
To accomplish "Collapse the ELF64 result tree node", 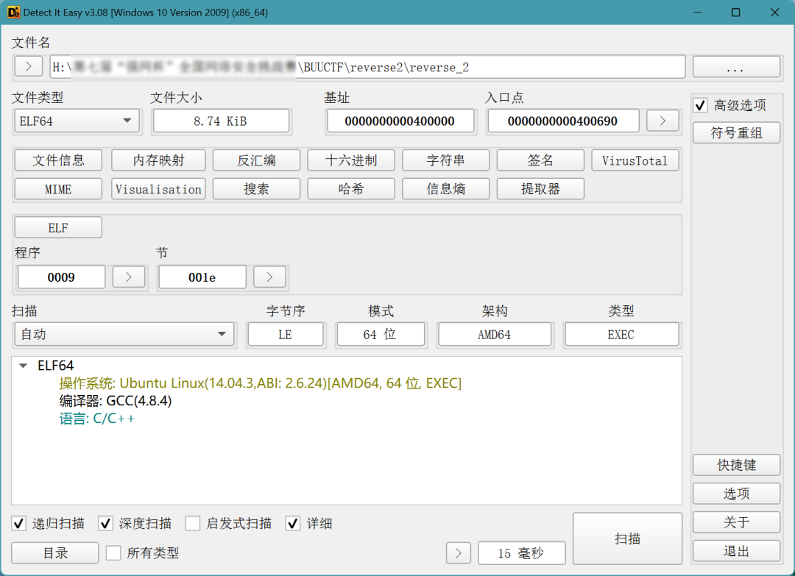I will tap(23, 366).
